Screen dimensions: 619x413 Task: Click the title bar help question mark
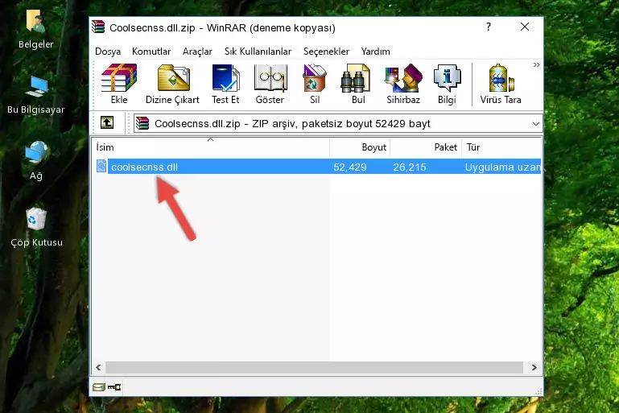(x=489, y=27)
